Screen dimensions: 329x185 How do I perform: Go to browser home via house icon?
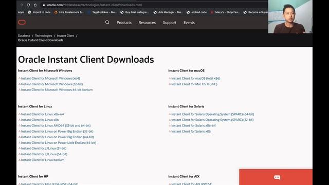(x=35, y=5)
